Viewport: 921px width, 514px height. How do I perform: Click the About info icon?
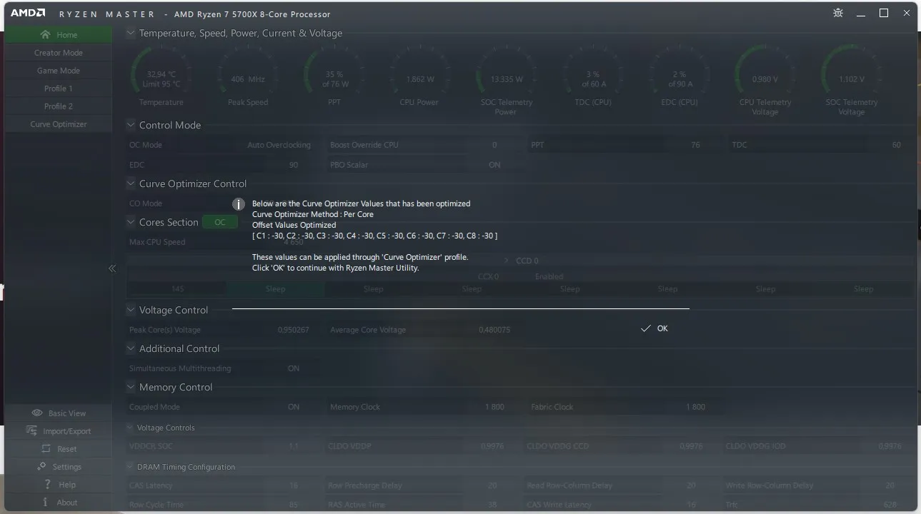[x=46, y=503]
